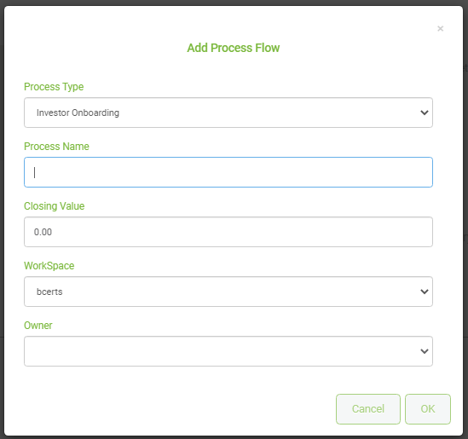Click the WorkSpace label
Viewport: 468px width, 439px height.
tap(49, 266)
